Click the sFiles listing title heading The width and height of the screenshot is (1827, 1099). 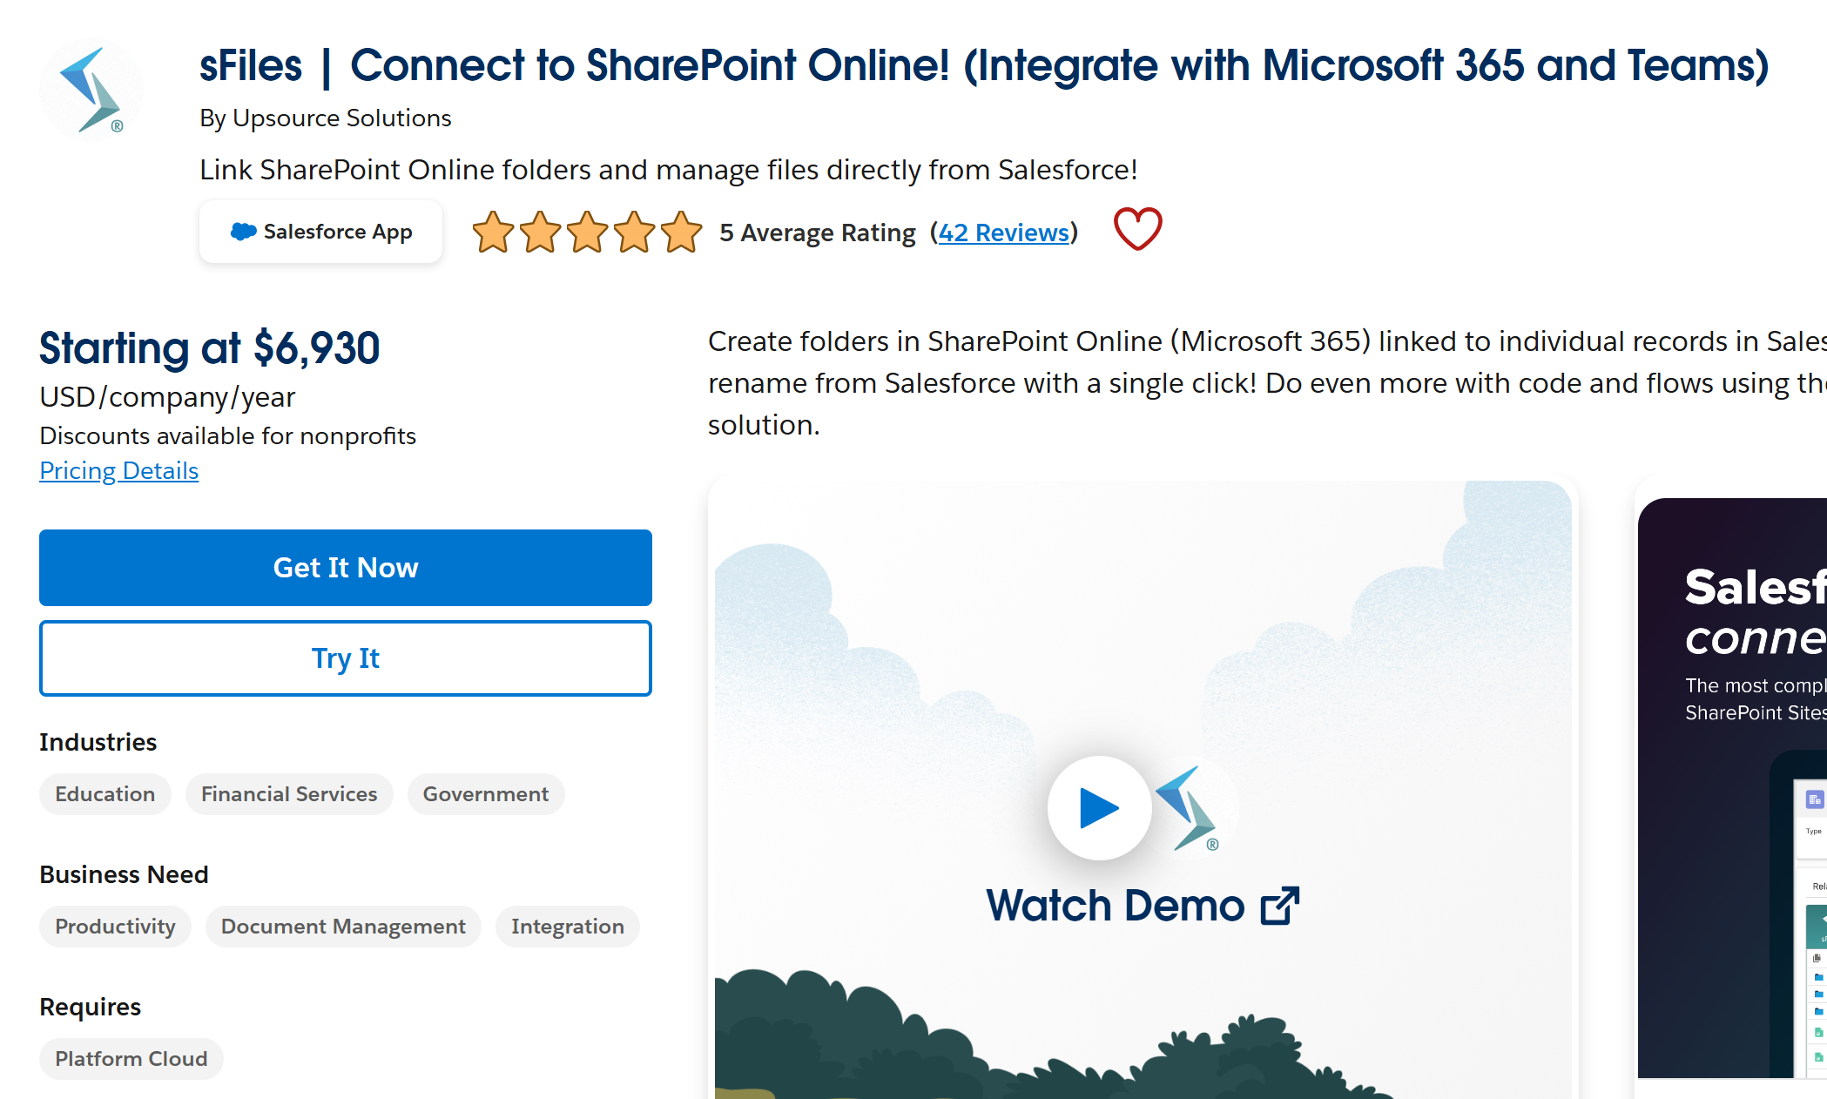pyautogui.click(x=984, y=65)
